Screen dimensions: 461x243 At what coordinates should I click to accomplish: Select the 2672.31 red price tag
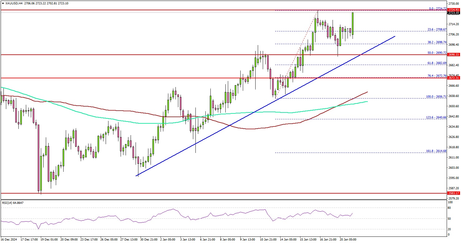point(454,78)
